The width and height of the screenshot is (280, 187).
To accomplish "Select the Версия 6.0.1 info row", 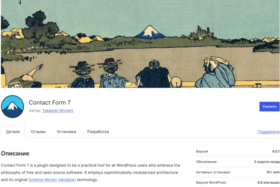I will point(238,151).
